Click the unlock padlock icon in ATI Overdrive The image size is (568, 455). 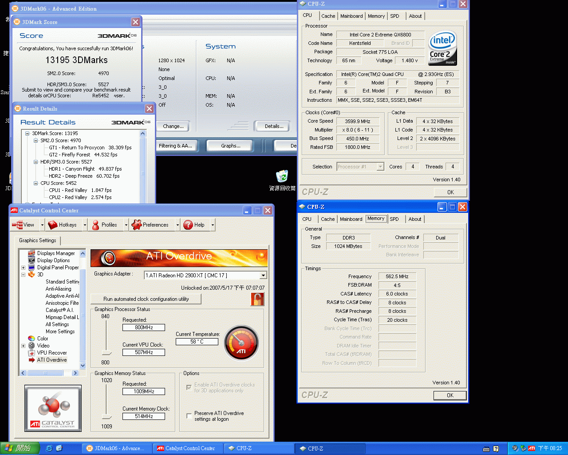(x=257, y=299)
